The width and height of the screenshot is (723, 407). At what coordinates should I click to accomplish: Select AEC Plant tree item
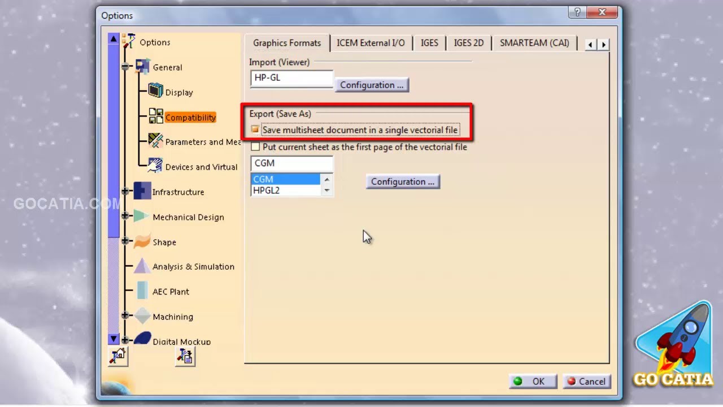(x=171, y=292)
